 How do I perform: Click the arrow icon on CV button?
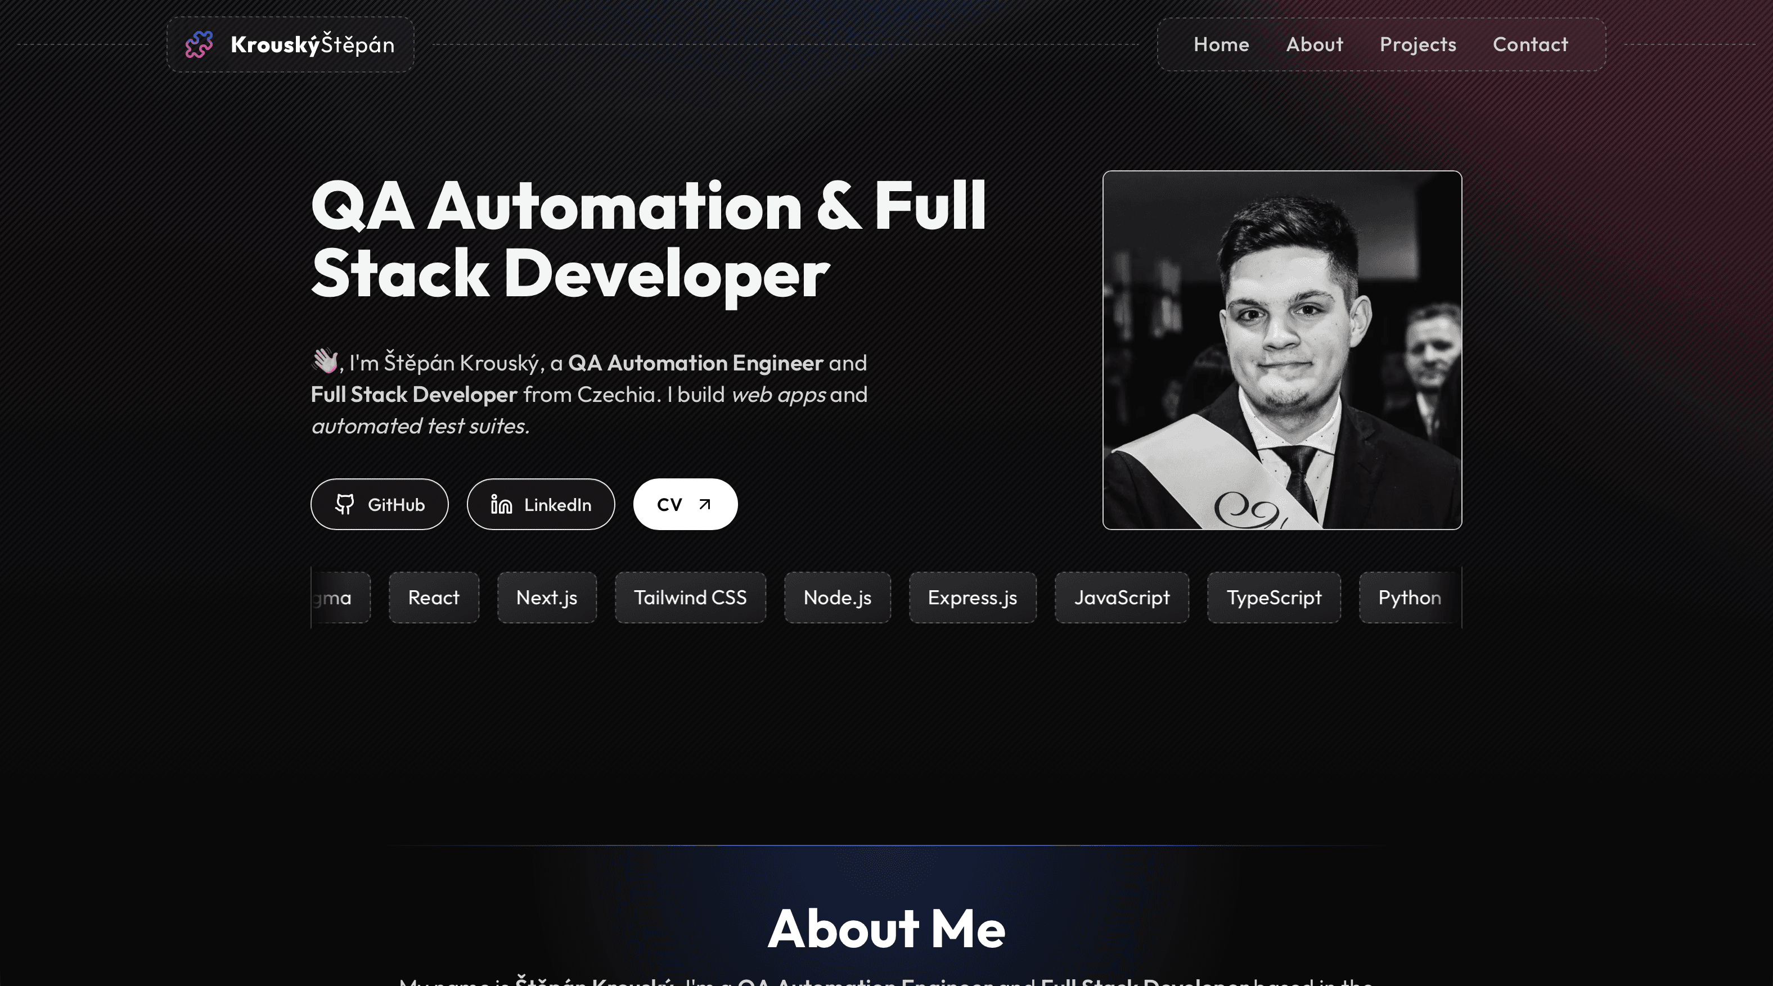click(704, 504)
